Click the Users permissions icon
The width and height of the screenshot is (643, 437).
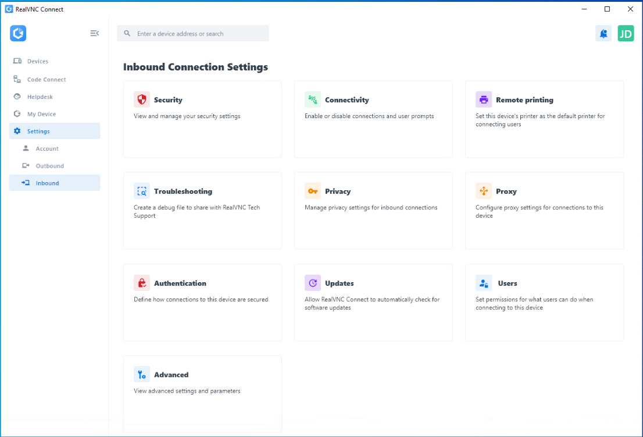(484, 283)
